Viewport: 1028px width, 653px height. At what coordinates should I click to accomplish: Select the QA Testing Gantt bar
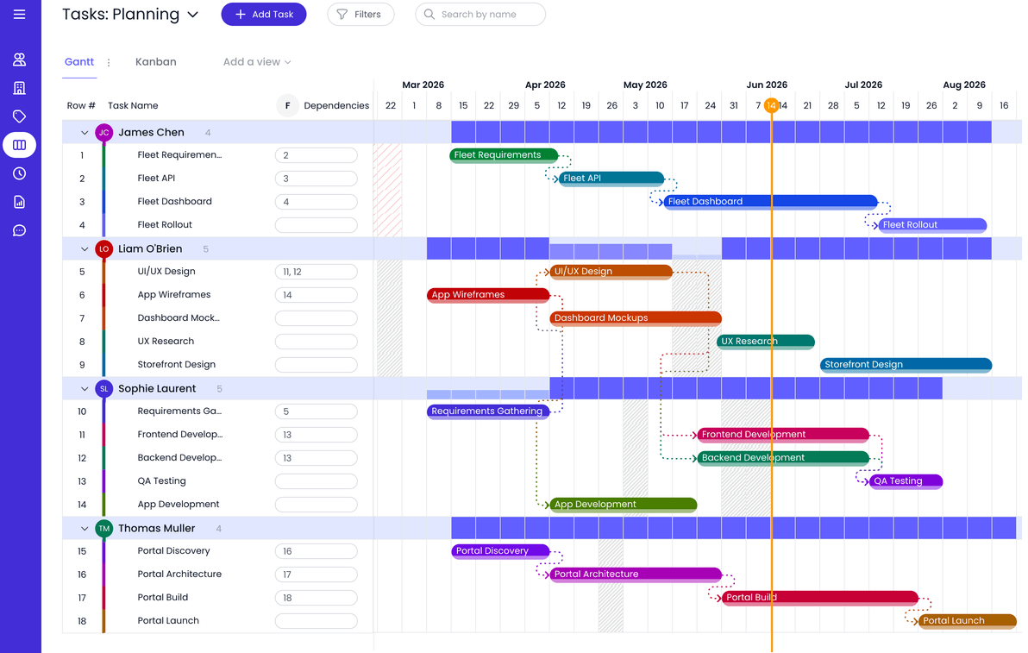coord(906,481)
